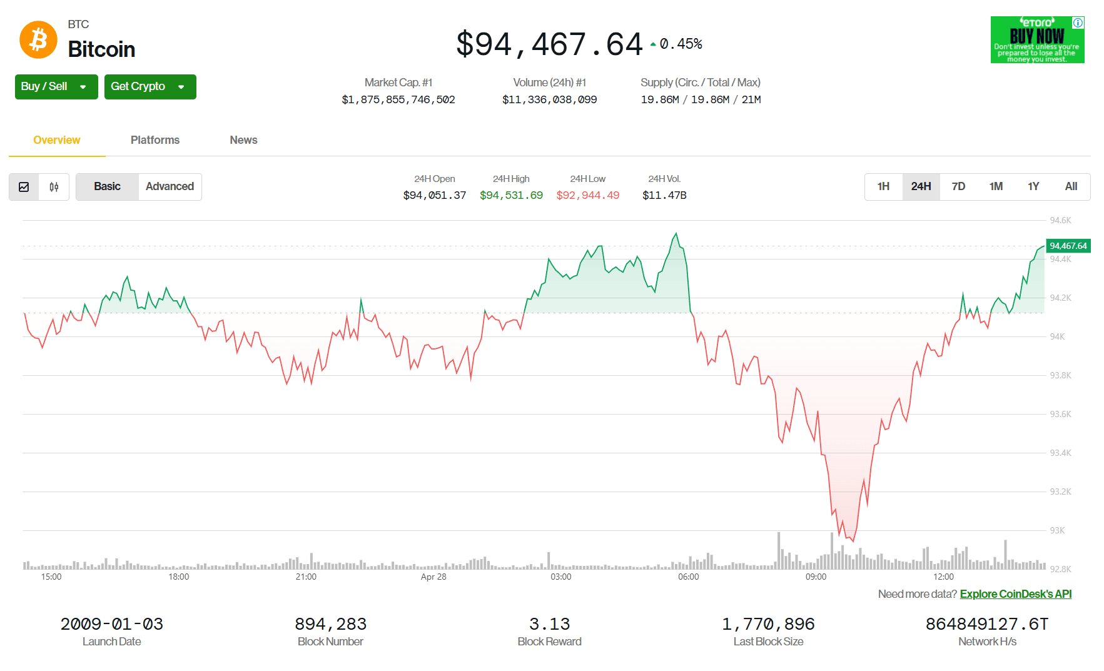1104x671 pixels.
Task: Toggle Basic chart mode
Action: point(107,187)
